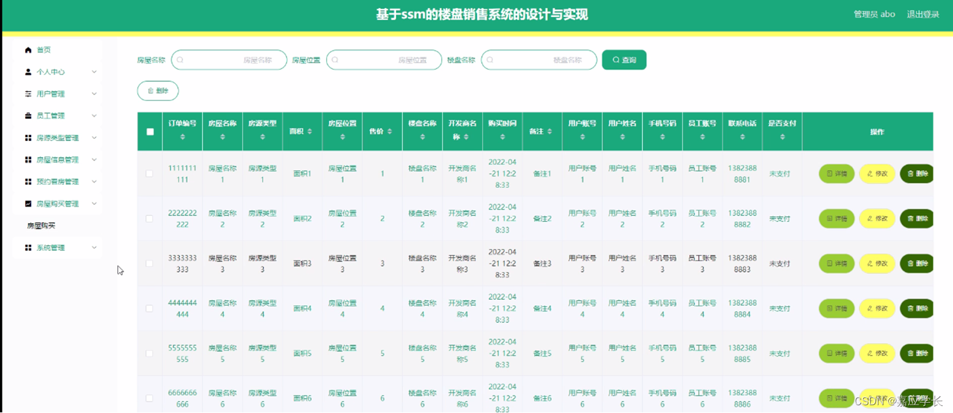953x413 pixels.
Task: Click the home icon beside 首页
Action: (x=28, y=50)
